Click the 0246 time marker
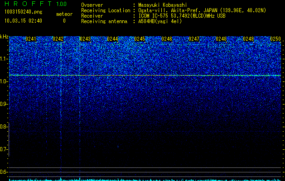The image size is (285, 181). click(167, 39)
